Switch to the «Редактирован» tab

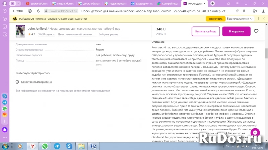tap(116, 3)
